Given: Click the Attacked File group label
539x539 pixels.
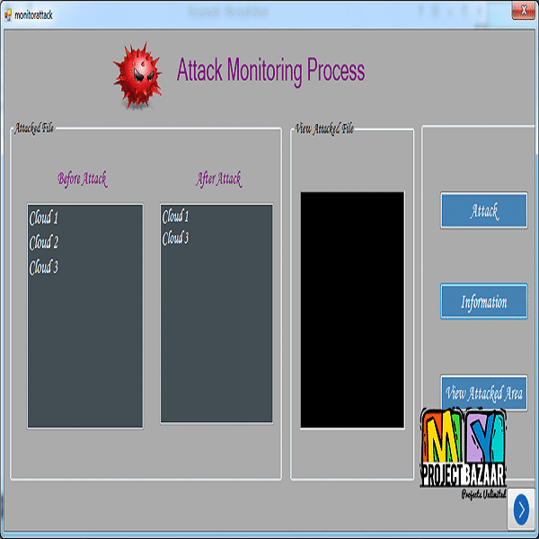Looking at the screenshot, I should coord(34,128).
